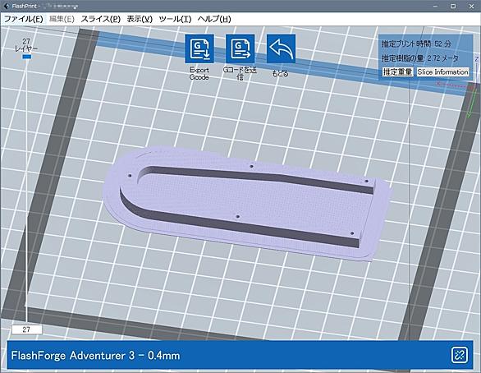Open the 編集(E) menu

pyautogui.click(x=62, y=19)
